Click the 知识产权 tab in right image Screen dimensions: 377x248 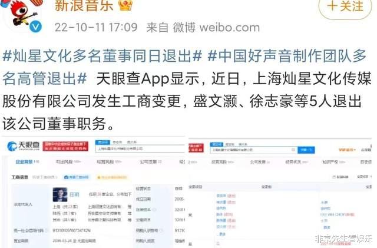tap(333, 162)
